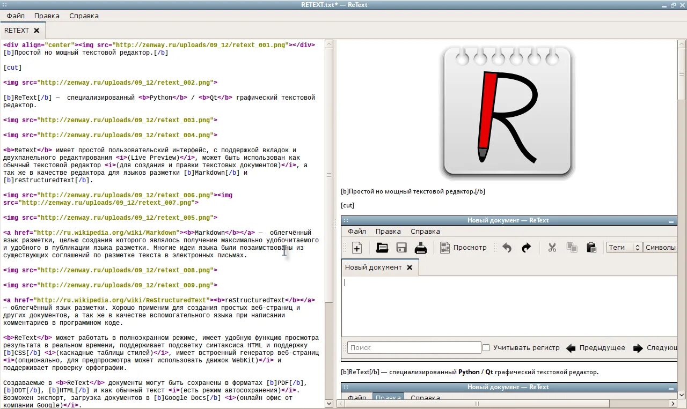The image size is (687, 409).
Task: Click Open folder icon in preview screenshot
Action: [x=382, y=248]
